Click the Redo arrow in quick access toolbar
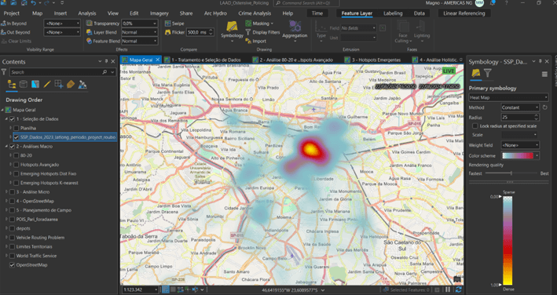557x295 pixels. coord(47,3)
